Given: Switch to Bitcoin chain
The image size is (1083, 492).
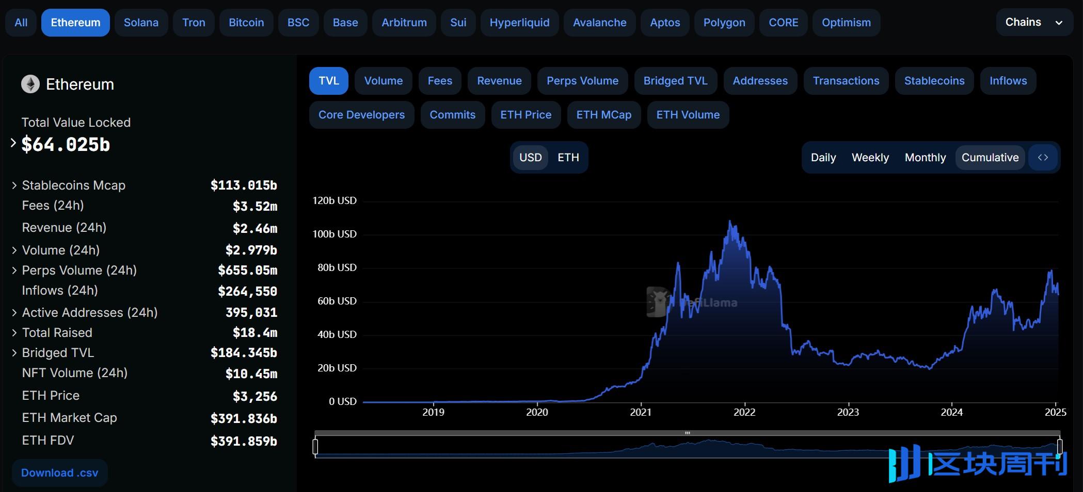Looking at the screenshot, I should point(246,23).
